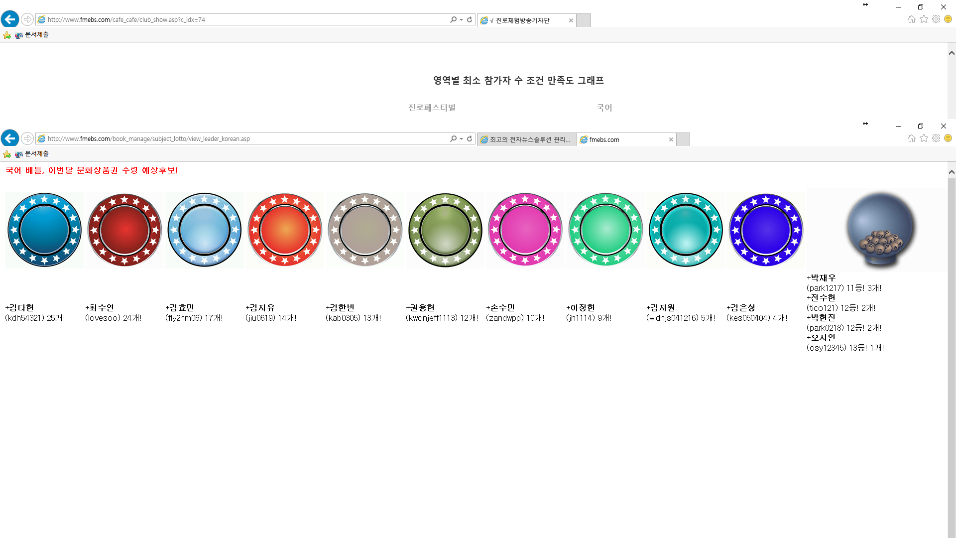Click smiley feedback icon in rear window
This screenshot has height=538, width=956.
pos(948,19)
